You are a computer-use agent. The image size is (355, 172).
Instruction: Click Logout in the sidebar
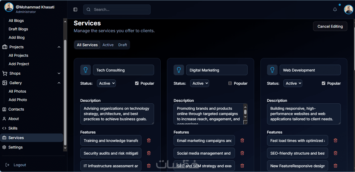point(20,165)
